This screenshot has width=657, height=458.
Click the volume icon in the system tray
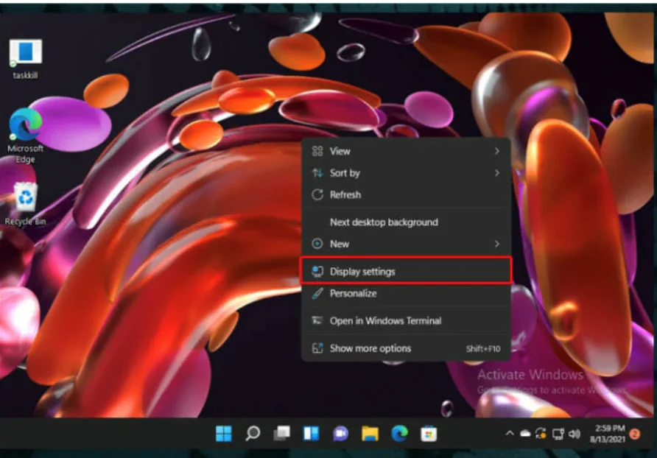[575, 434]
